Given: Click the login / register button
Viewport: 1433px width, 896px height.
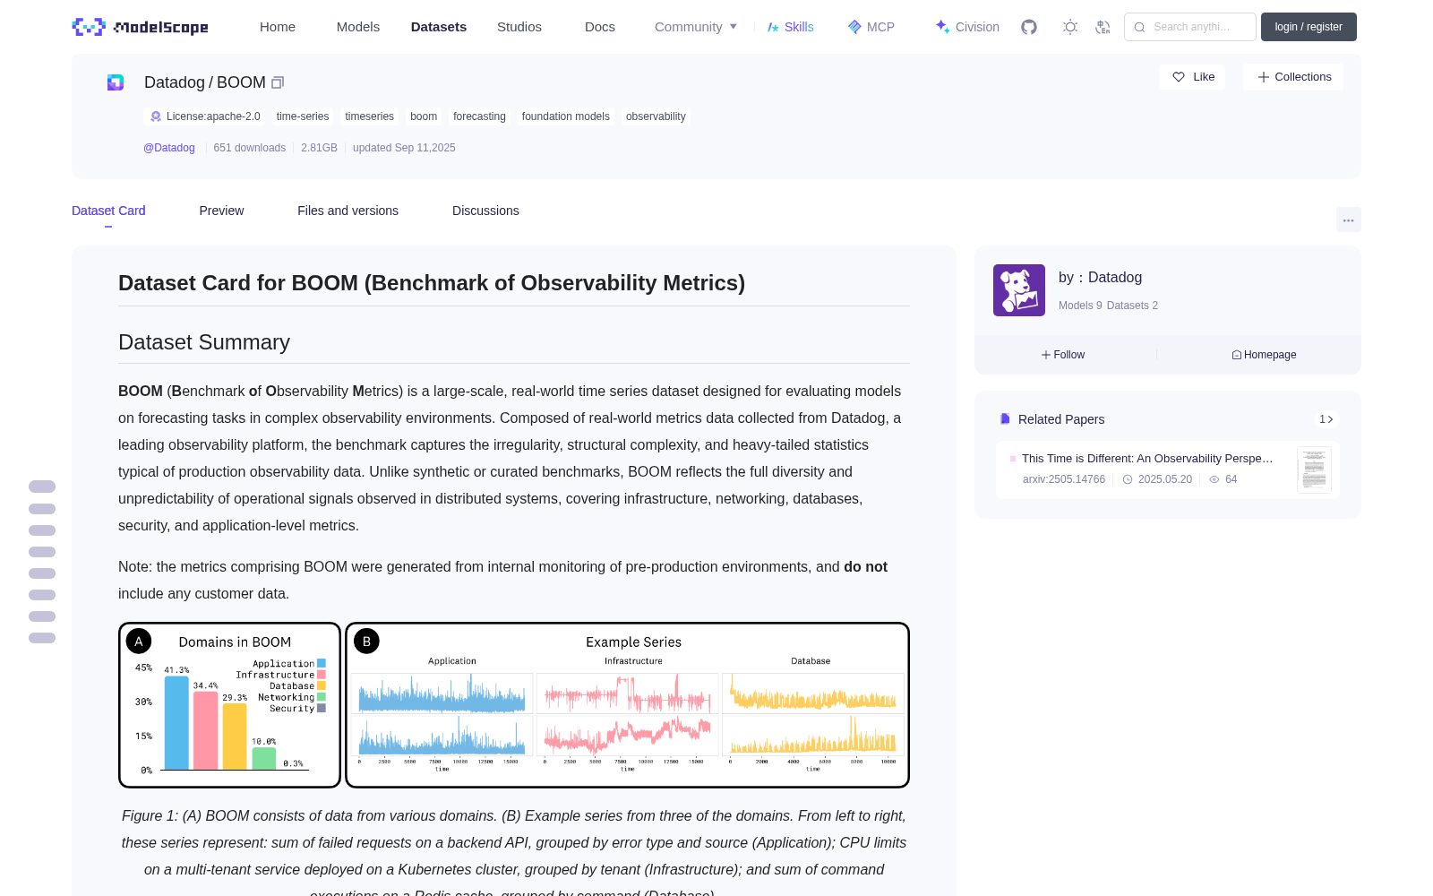Looking at the screenshot, I should [1309, 27].
